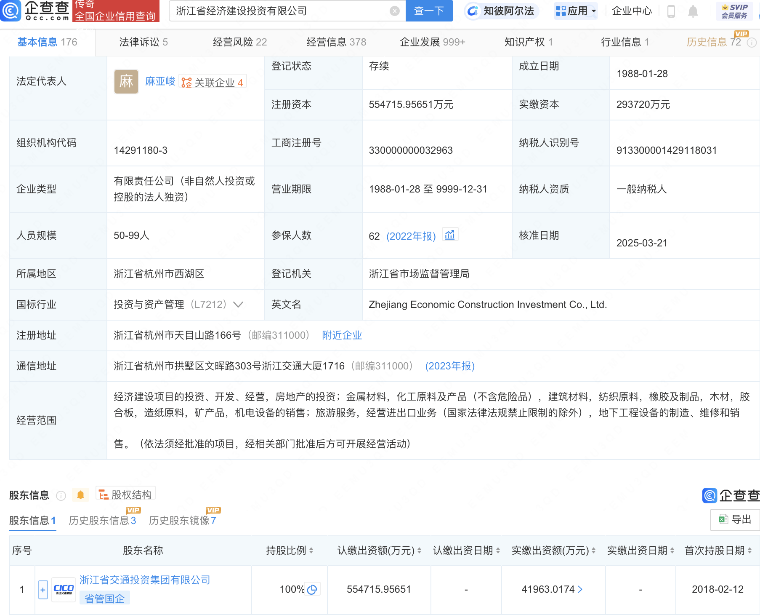Viewport: 760px width, 615px height.
Task: Open paid-in amount 41963.0174 details arrow
Action: [x=580, y=589]
